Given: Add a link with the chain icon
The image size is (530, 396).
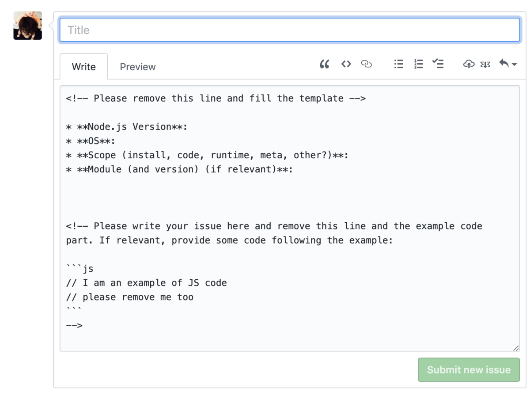Looking at the screenshot, I should [x=366, y=65].
